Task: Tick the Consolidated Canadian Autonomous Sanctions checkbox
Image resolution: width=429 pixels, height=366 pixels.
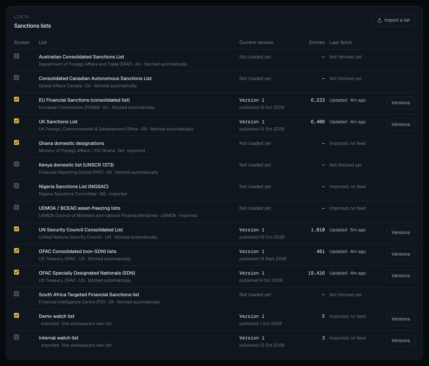Action: point(17,78)
